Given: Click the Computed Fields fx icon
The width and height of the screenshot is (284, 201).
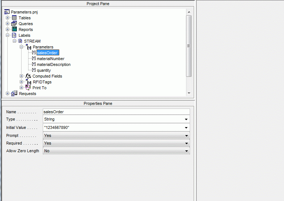Looking at the screenshot, I should (x=28, y=76).
